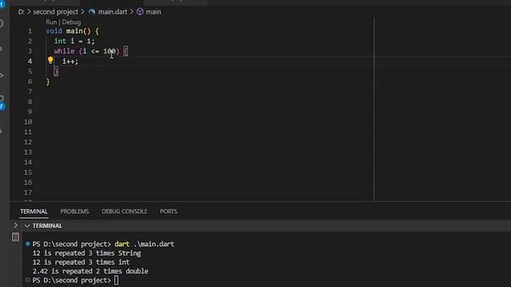Click the void keyword on line 1
The width and height of the screenshot is (511, 287).
[54, 31]
